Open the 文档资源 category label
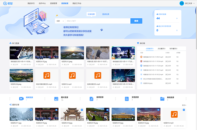The width and height of the screenshot is (197, 130). (x=135, y=97)
